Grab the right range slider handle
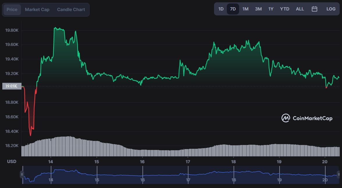 (x=339, y=174)
